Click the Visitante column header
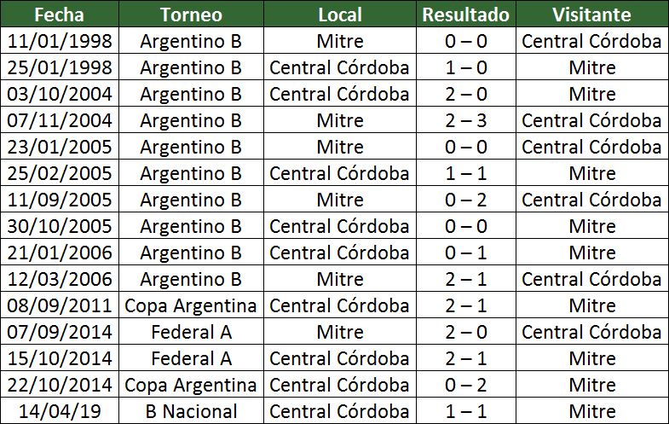 591,15
